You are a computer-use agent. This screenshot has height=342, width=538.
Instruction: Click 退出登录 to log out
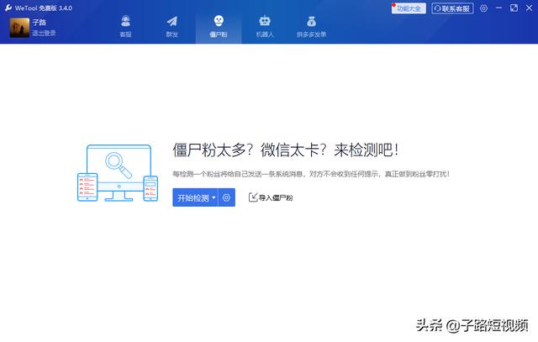44,34
